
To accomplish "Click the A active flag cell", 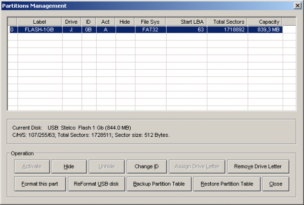I will pos(106,30).
